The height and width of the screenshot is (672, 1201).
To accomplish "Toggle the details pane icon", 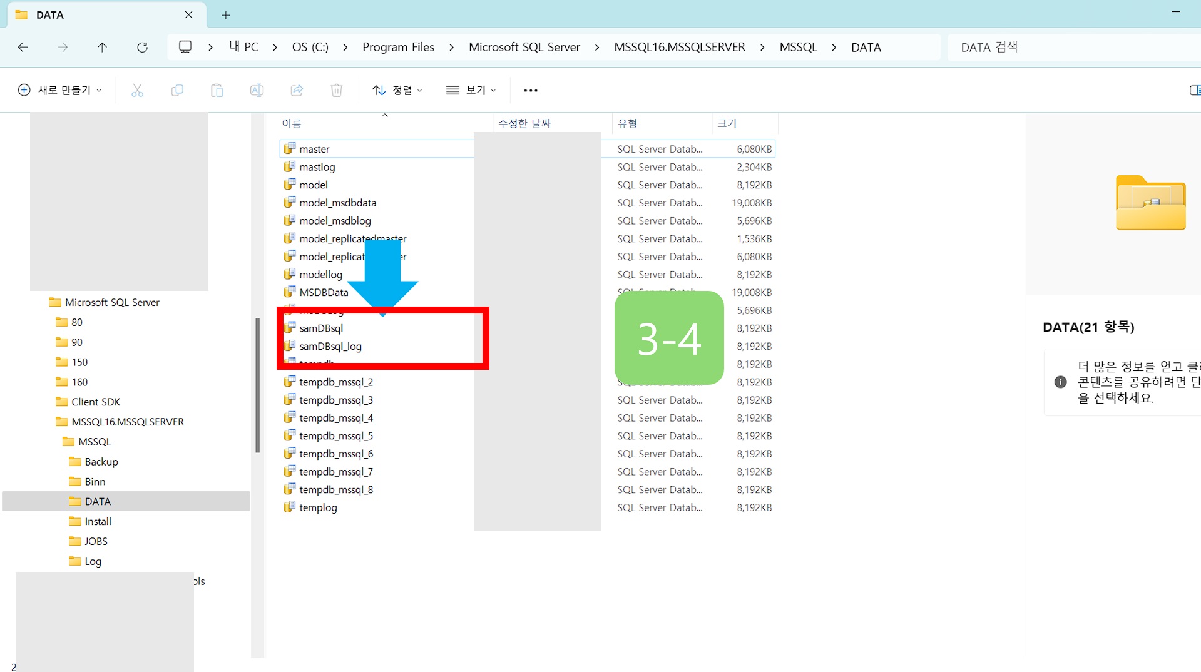I will pos(1194,90).
